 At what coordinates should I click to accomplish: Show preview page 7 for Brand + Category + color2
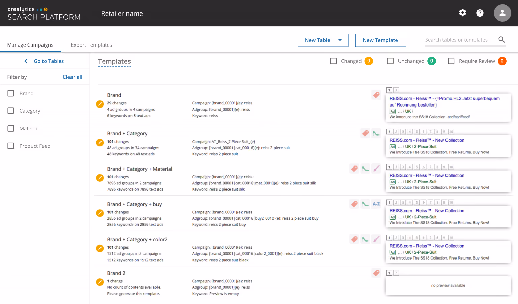[x=430, y=238]
